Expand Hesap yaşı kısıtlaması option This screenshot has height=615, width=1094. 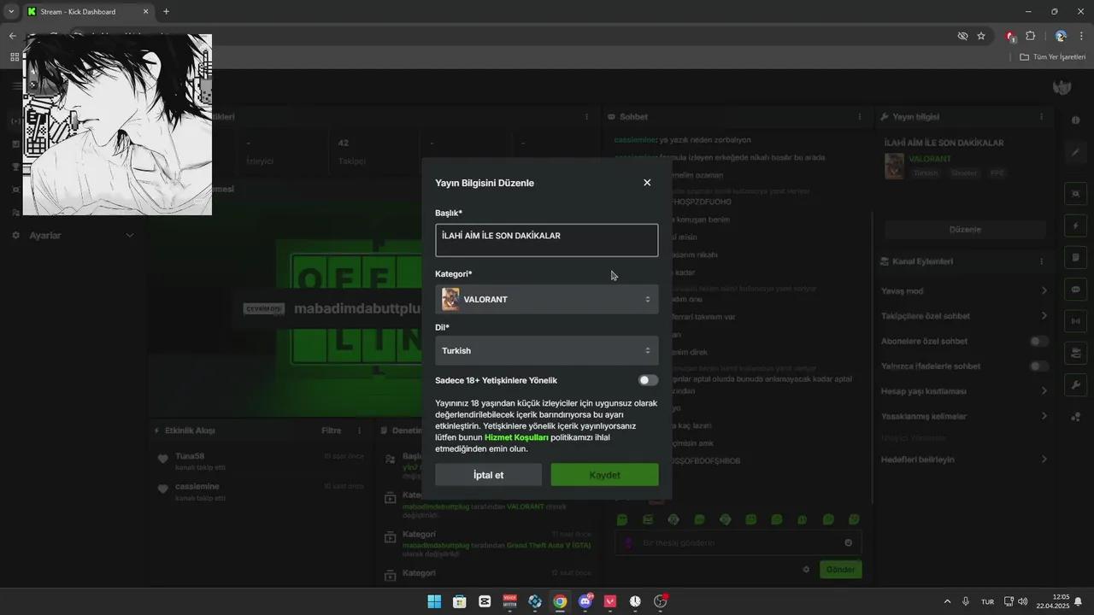pos(964,391)
